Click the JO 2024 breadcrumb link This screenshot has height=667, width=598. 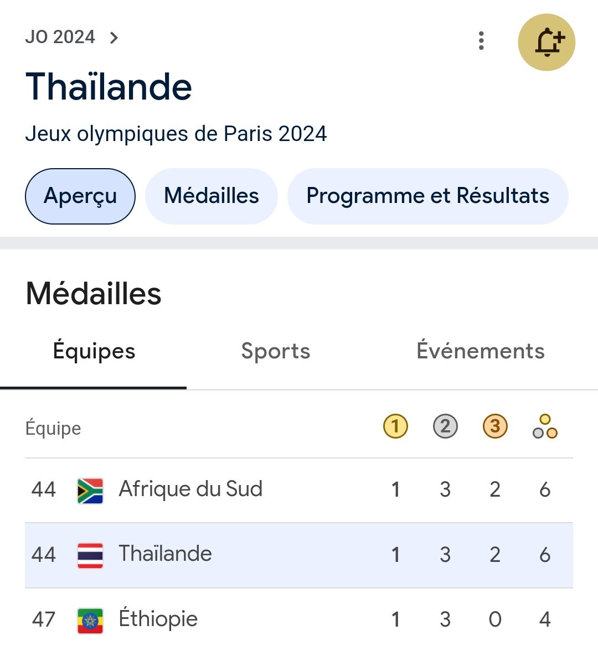[60, 37]
